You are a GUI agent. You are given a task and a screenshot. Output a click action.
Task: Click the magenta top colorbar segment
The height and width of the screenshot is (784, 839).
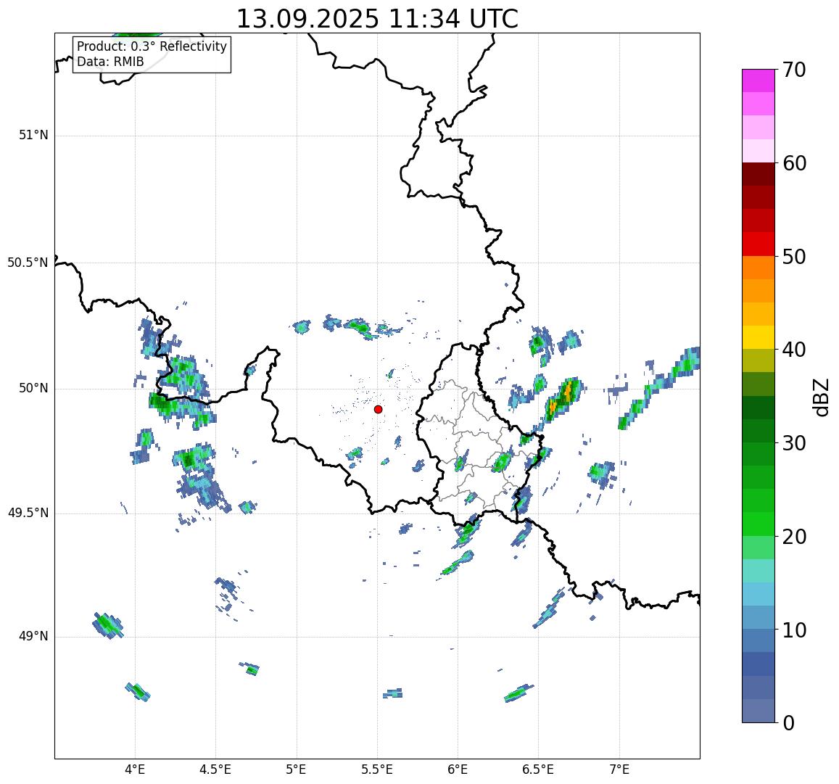pyautogui.click(x=759, y=81)
